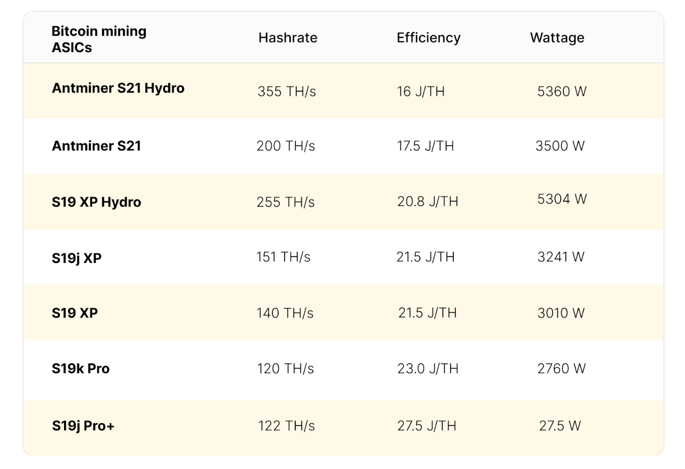Select the Antminer S21 Hydro row label
This screenshot has height=469, width=685.
(x=118, y=88)
